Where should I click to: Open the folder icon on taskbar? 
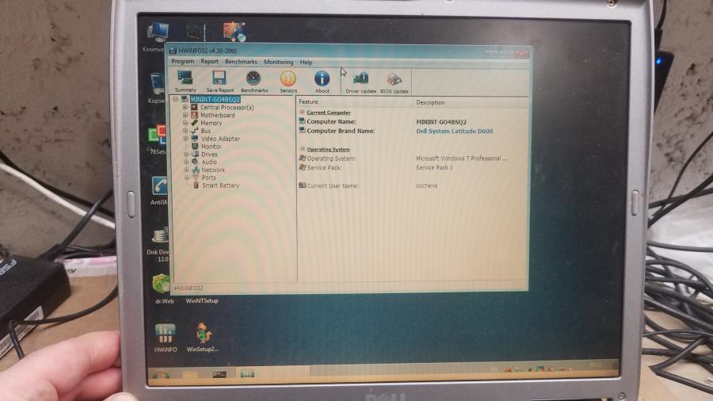(190, 375)
